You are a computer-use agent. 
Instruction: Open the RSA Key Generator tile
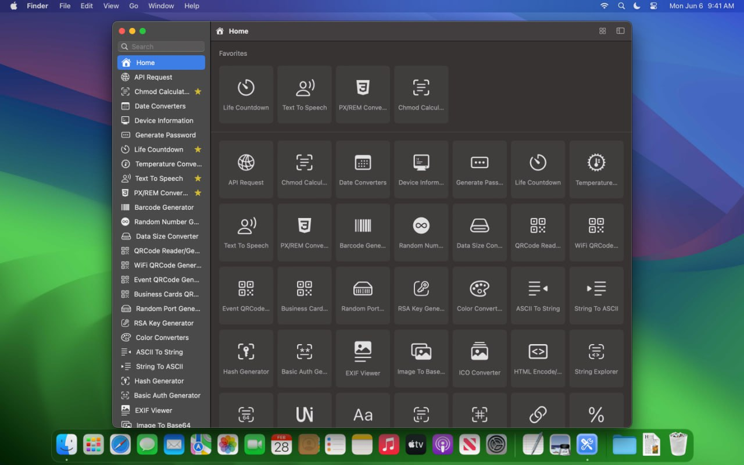tap(421, 295)
